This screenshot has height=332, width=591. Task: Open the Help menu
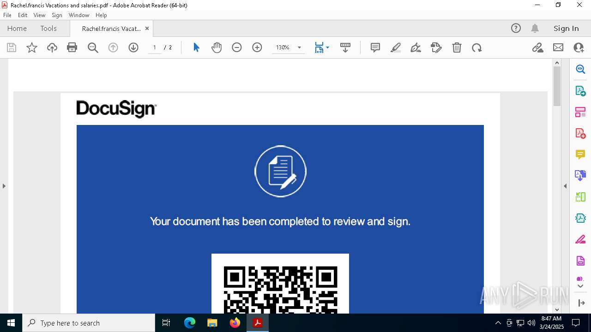click(x=101, y=15)
